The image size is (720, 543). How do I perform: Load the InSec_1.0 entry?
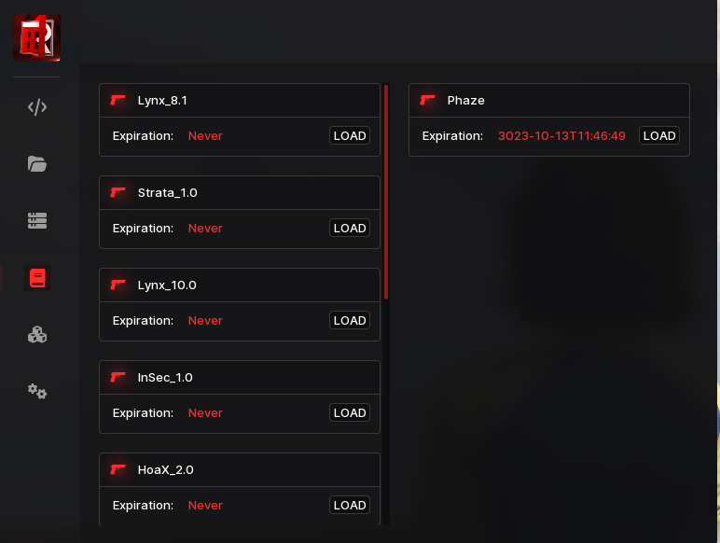coord(350,412)
